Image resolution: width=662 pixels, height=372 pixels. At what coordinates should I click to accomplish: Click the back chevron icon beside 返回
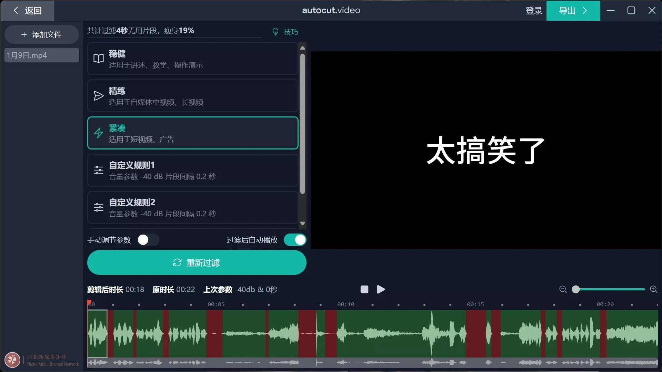coord(16,11)
